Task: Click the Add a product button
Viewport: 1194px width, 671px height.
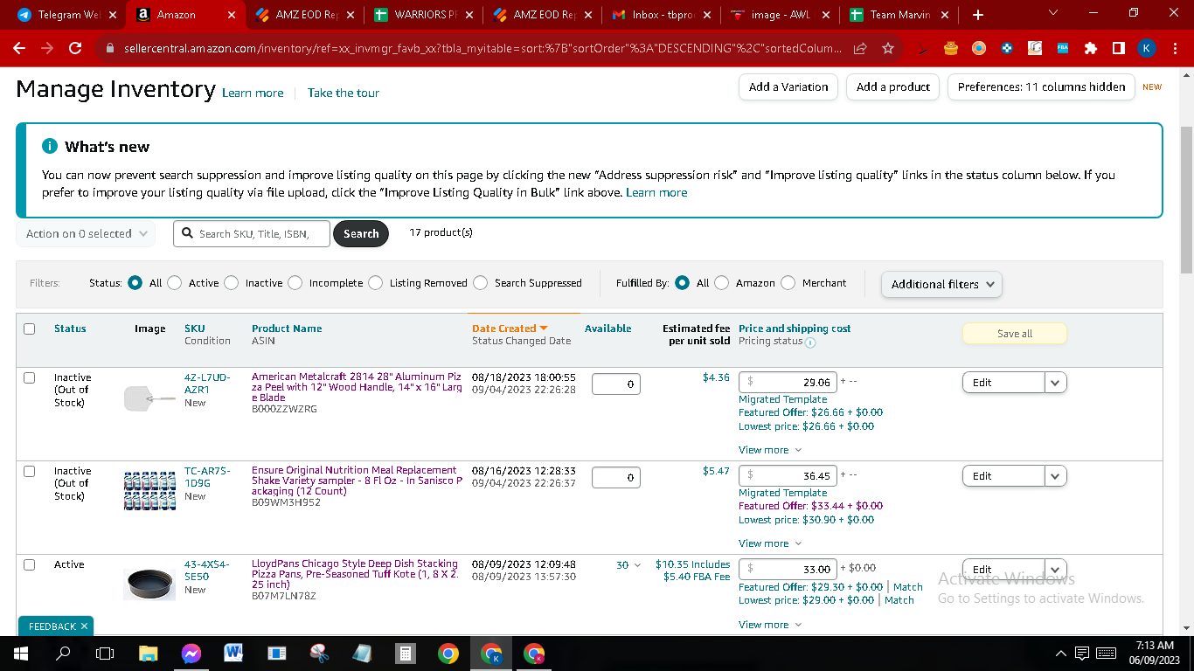Action: pos(893,86)
